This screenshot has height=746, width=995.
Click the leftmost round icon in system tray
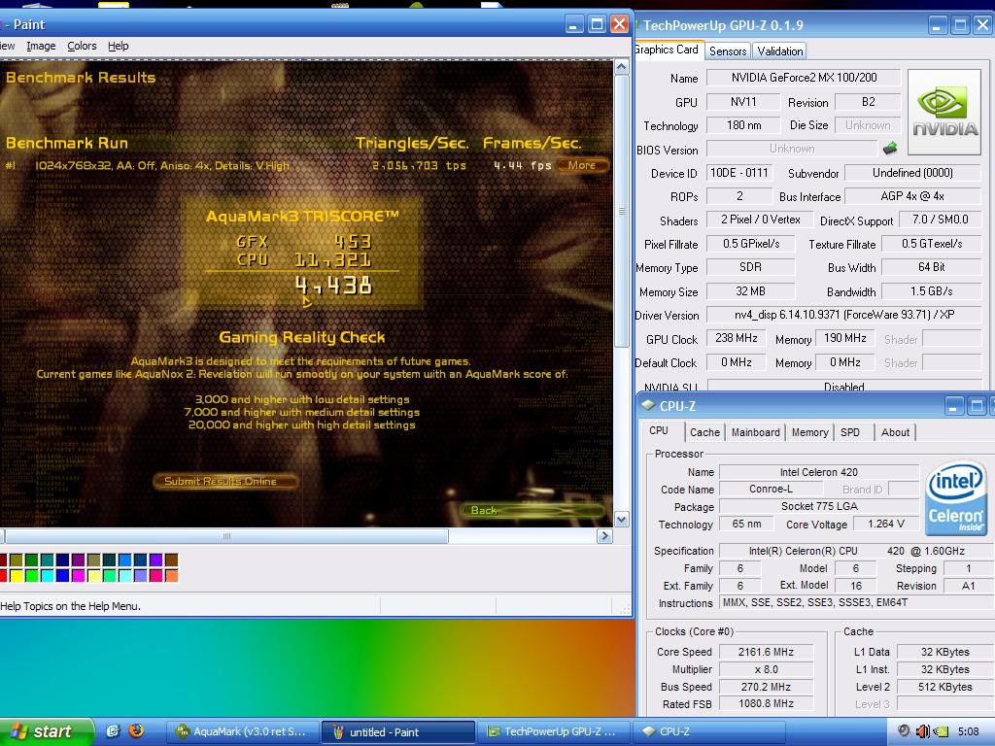[905, 730]
